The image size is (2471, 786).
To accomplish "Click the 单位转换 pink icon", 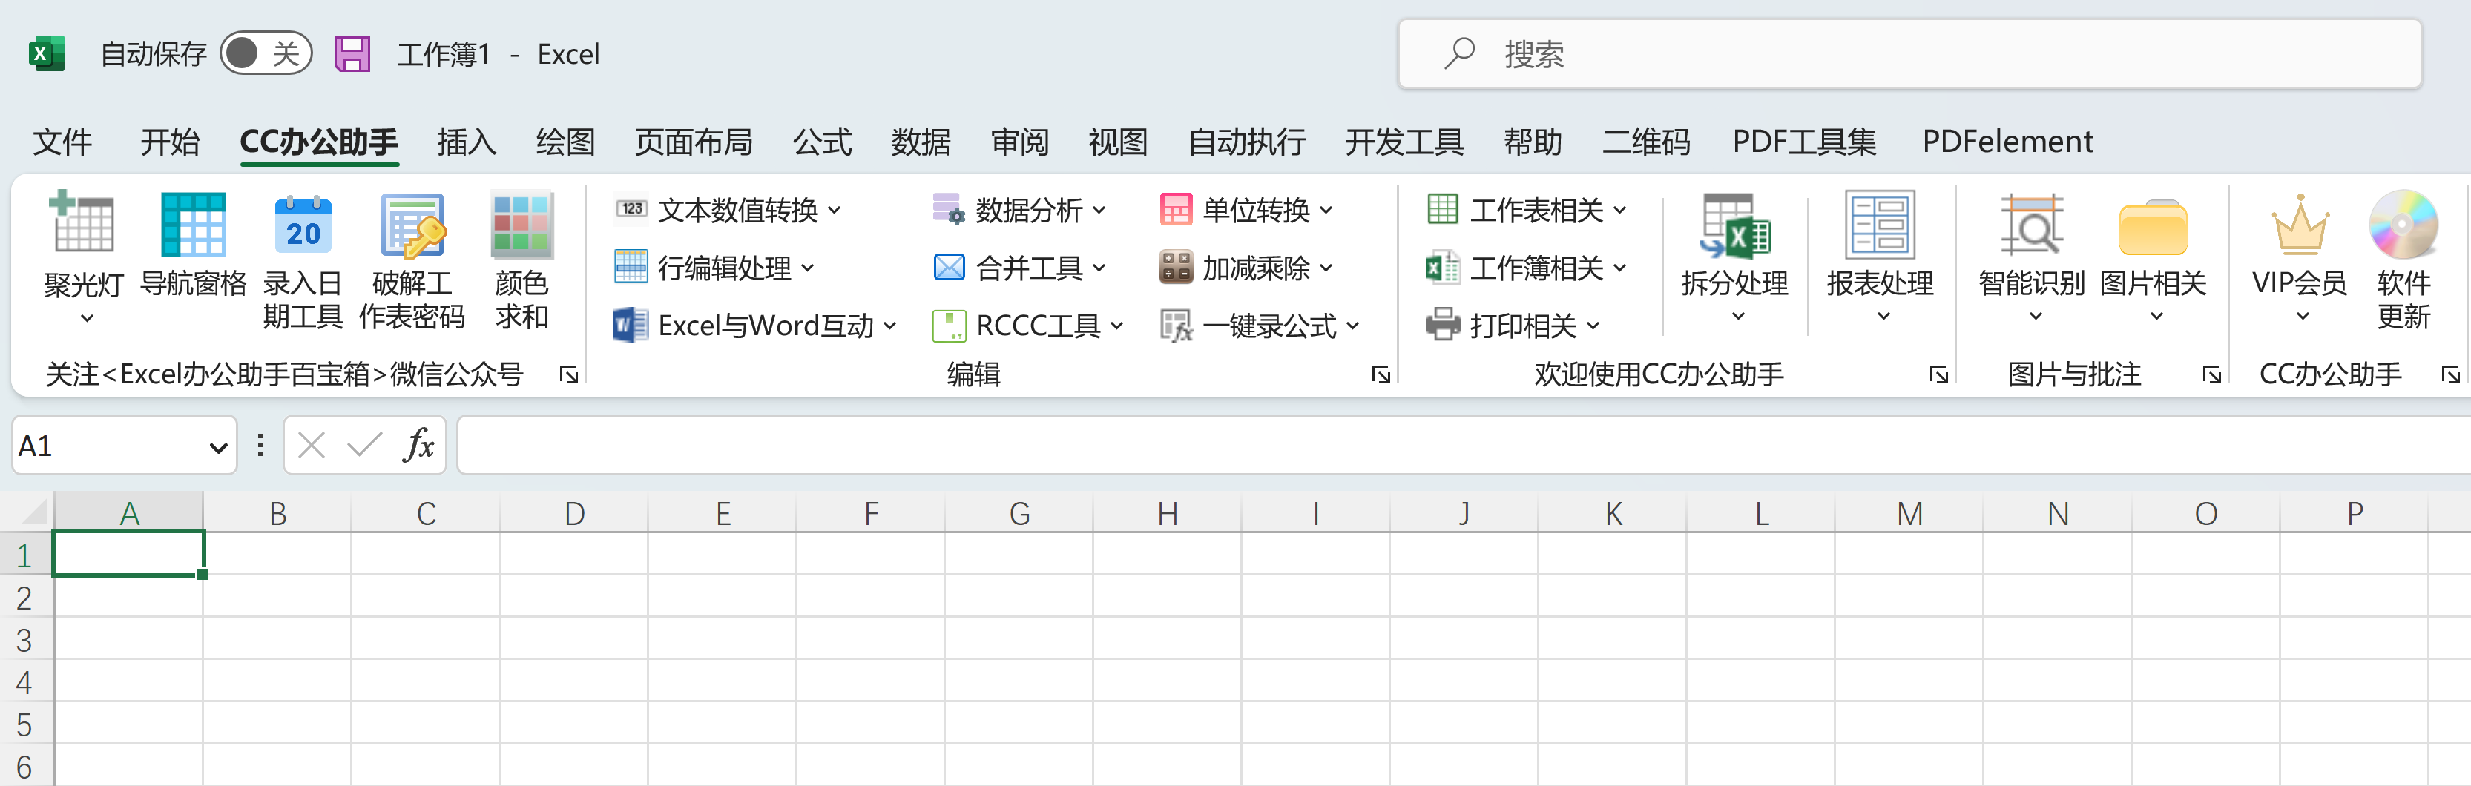I will click(x=1176, y=209).
